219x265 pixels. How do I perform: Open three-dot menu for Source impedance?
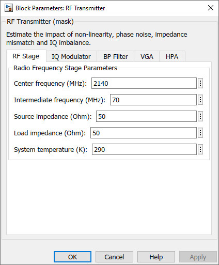coord(200,116)
